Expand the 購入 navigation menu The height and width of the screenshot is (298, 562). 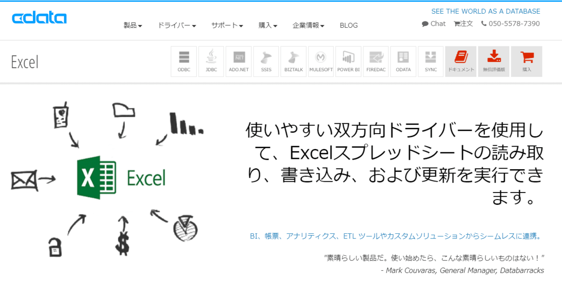tap(268, 25)
